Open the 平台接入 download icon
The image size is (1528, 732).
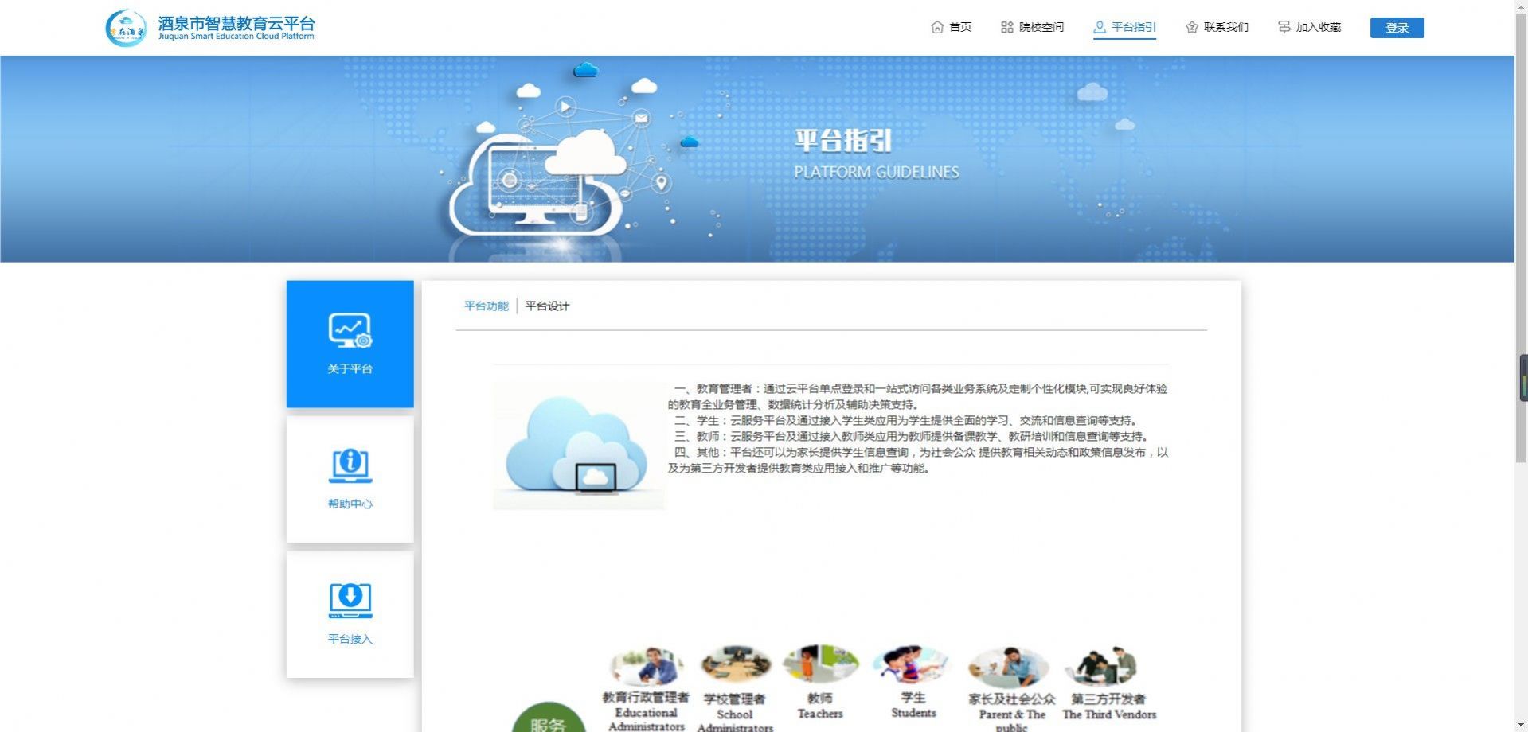[350, 600]
